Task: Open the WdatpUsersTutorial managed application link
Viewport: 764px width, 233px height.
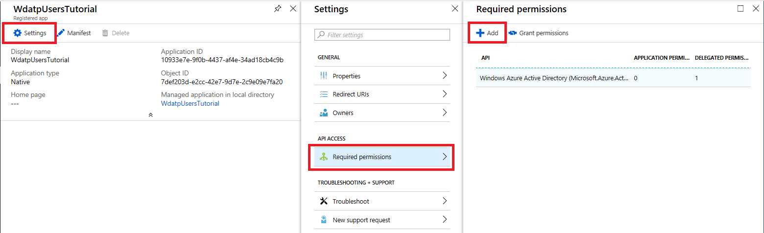Action: point(190,104)
